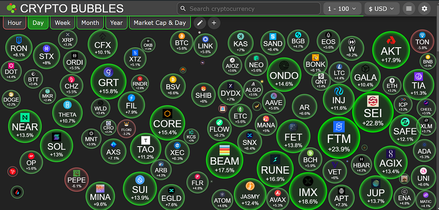Viewport: 439px width, 210px height.
Task: Select the FIL bubble +7.9%
Action: tap(132, 105)
